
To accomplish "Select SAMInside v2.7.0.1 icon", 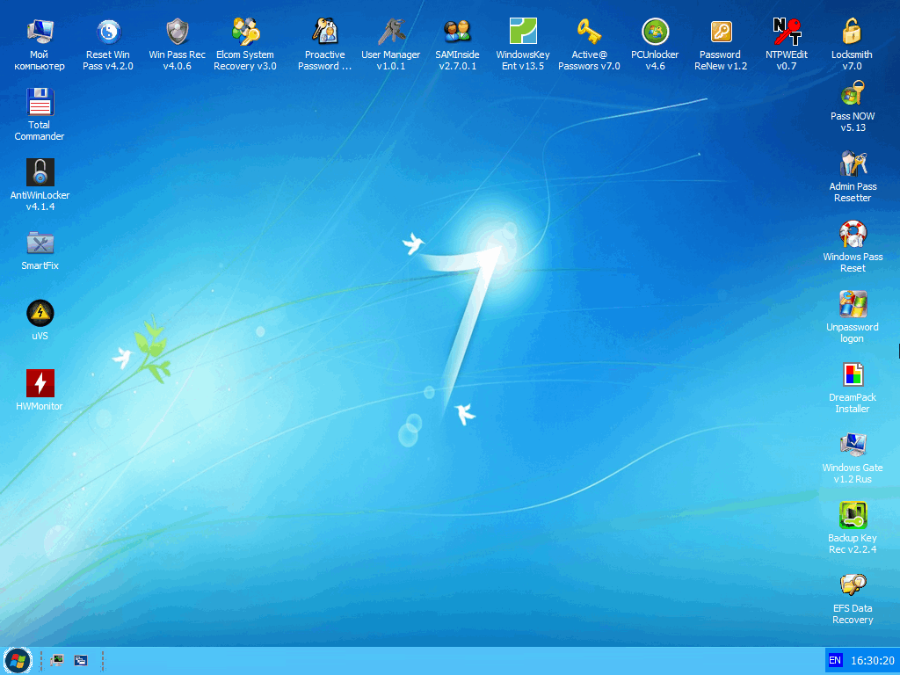I will pyautogui.click(x=457, y=33).
